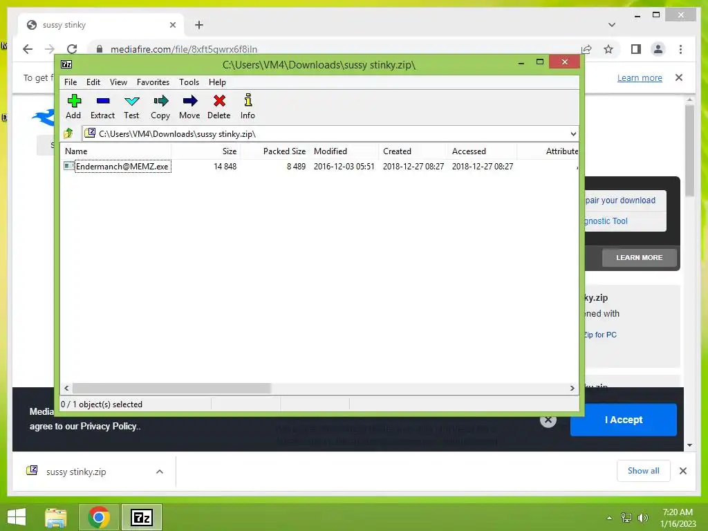
Task: Click the 14 848 size value
Action: click(x=225, y=167)
